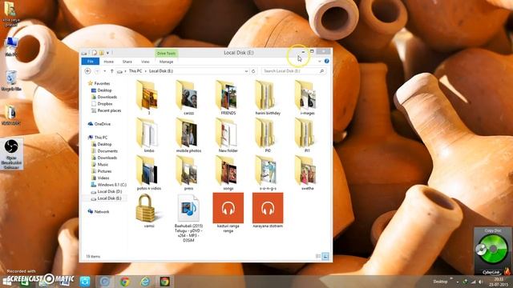Select the New folder item
This screenshot has height=288, width=513.
(x=228, y=135)
